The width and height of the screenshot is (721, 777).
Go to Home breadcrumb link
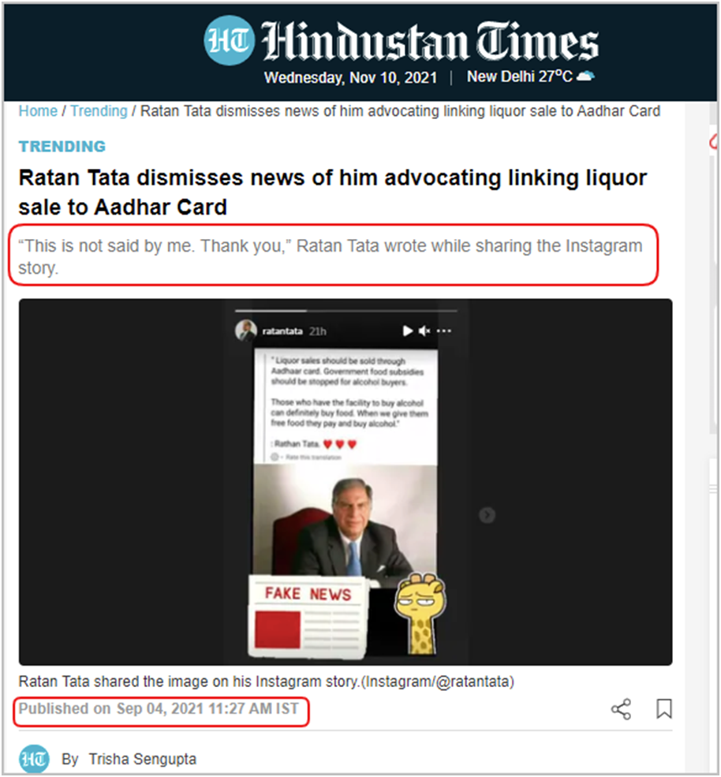click(38, 111)
